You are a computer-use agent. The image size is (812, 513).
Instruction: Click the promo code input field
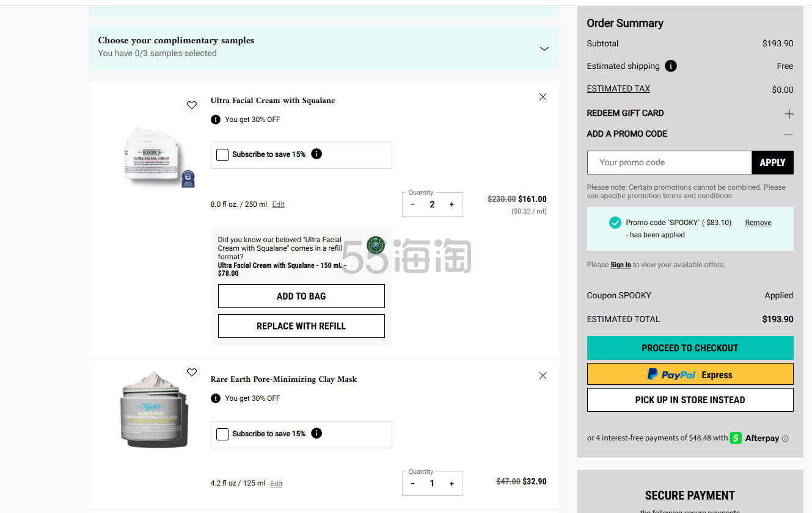(x=670, y=162)
